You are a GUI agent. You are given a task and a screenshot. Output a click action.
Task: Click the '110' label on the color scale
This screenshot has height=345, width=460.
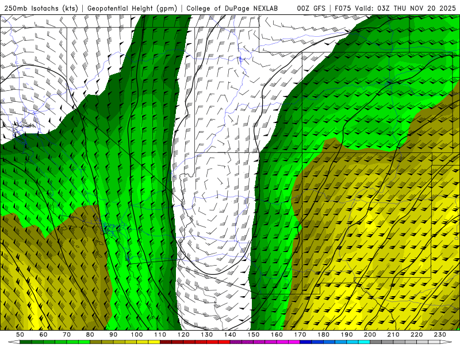coord(160,335)
